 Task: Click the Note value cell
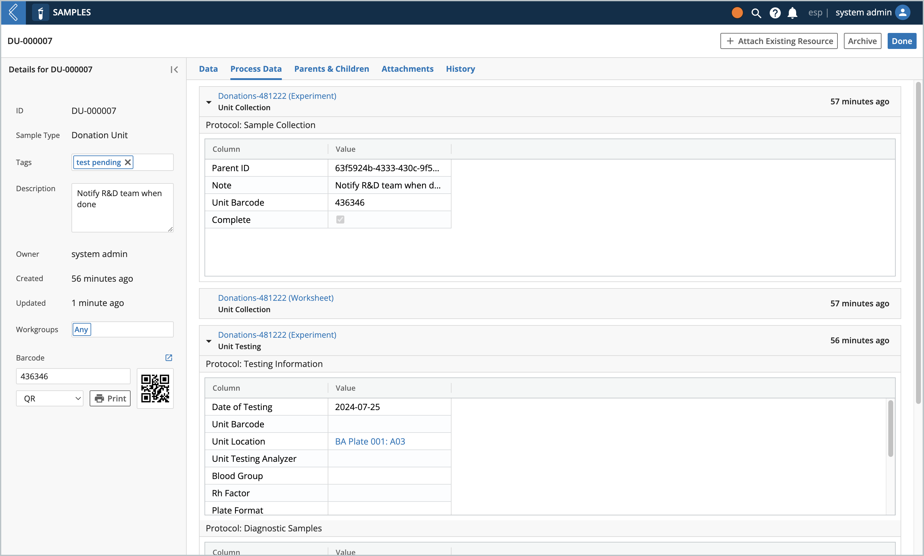[x=389, y=185]
